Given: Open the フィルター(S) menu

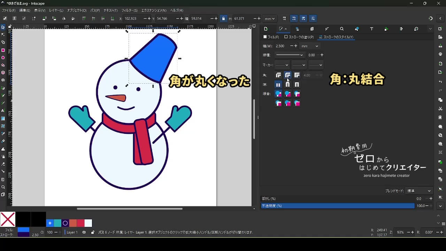Looking at the screenshot, I should 129,10.
